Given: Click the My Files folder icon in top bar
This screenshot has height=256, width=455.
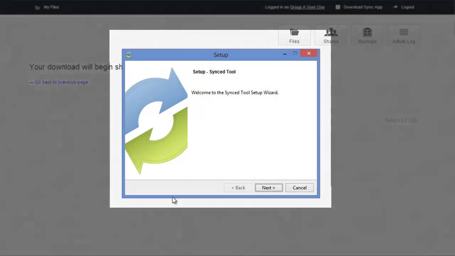Looking at the screenshot, I should click(37, 7).
